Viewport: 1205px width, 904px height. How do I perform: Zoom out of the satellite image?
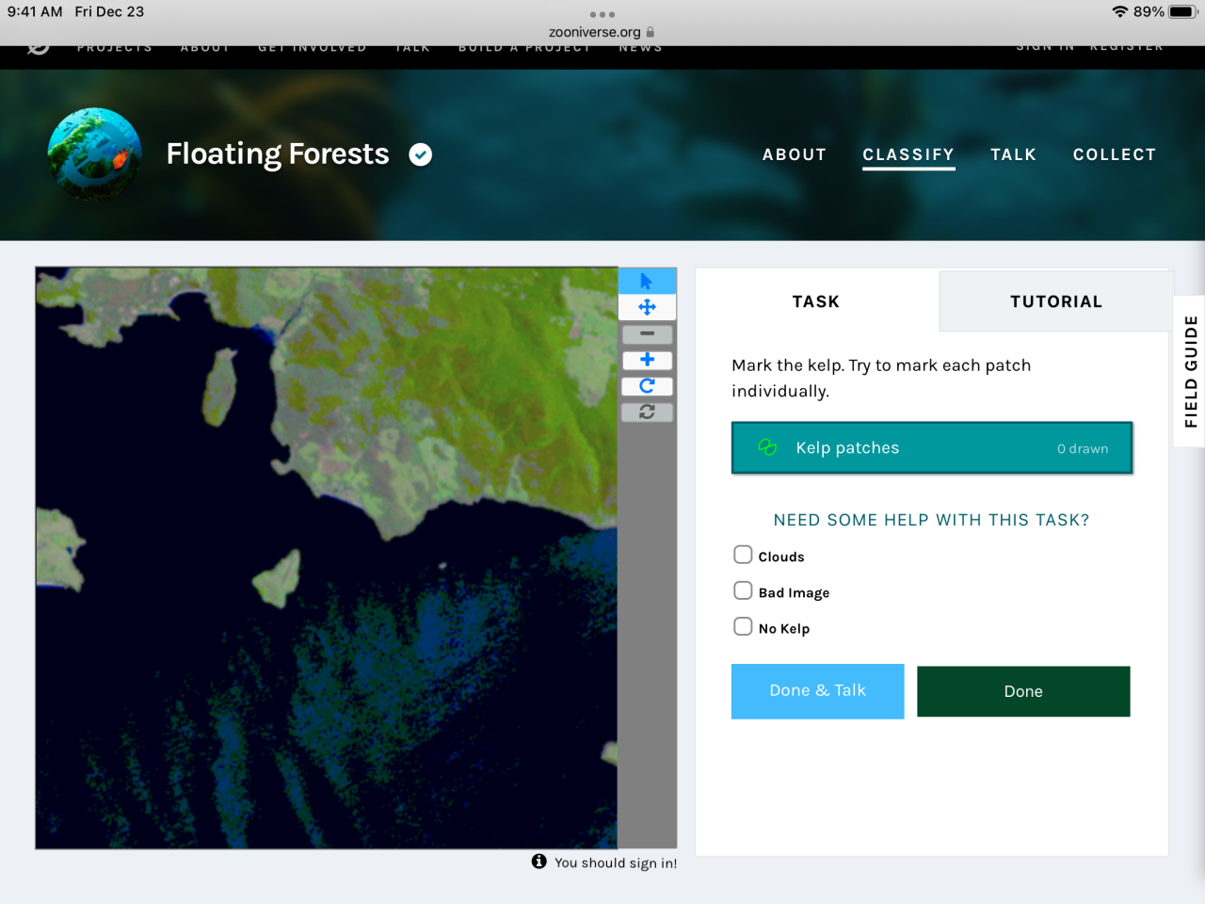tap(647, 333)
